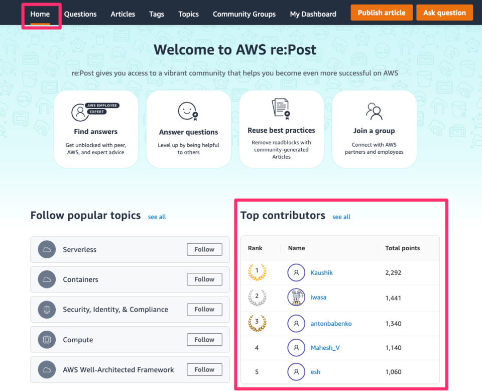Screen dimensions: 482x391
Task: Click the stacked articles icon for Reuse best practices
Action: point(281,108)
